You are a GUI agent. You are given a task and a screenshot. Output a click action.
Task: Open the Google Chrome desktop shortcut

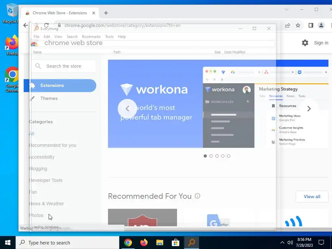[x=12, y=79]
